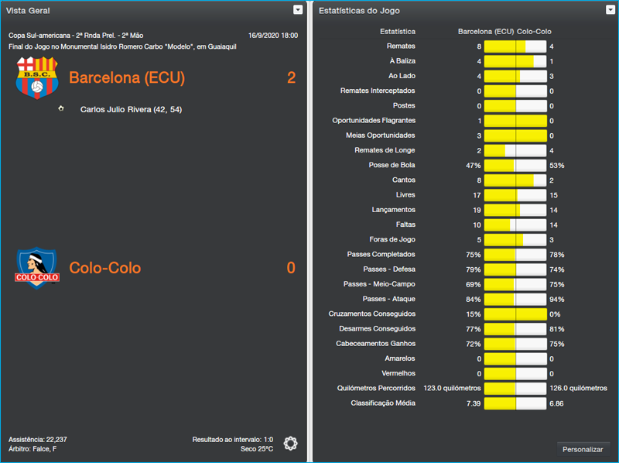
Task: Click the Posse de Bola stat bar
Action: point(515,165)
